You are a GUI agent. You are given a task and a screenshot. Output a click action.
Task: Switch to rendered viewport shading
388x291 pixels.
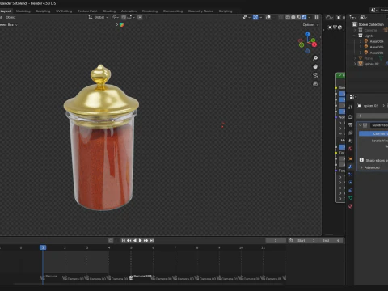pos(304,17)
